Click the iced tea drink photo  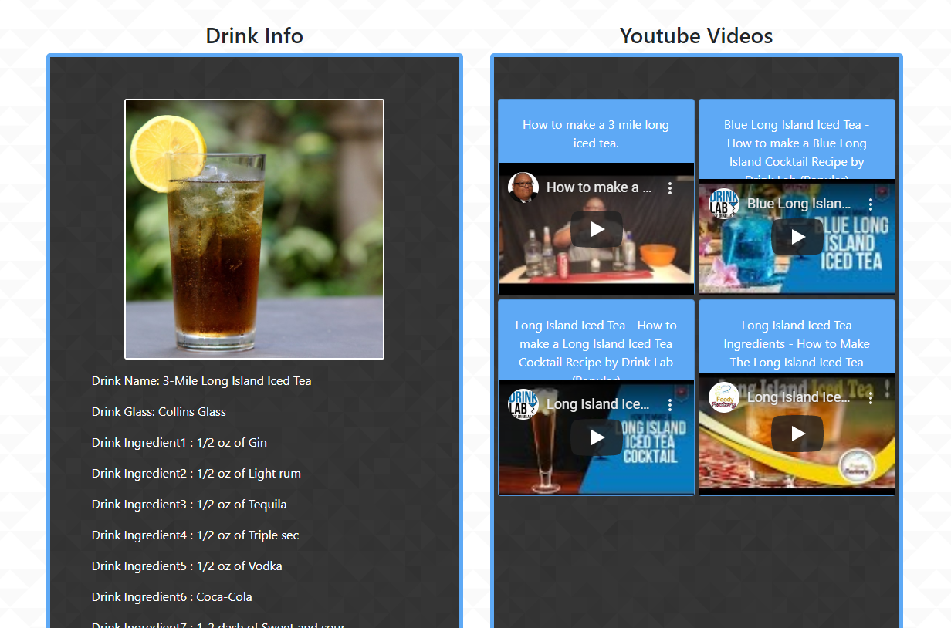tap(254, 229)
